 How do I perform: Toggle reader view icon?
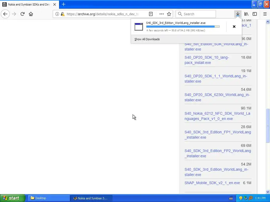[151, 14]
